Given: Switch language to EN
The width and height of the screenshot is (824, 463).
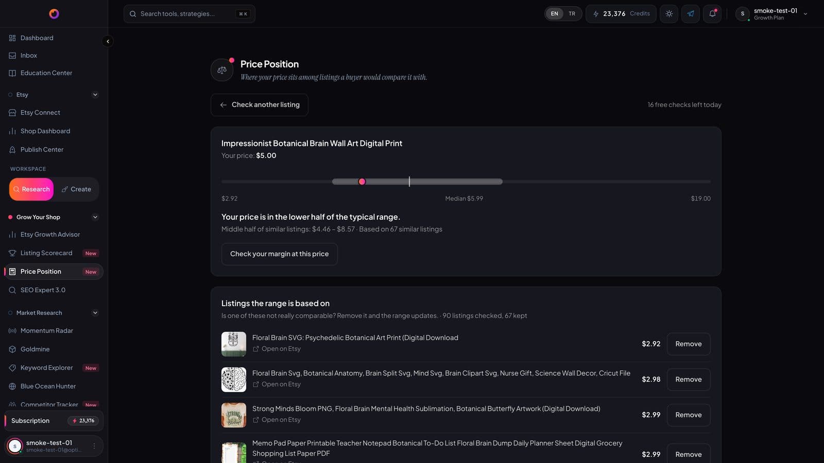Looking at the screenshot, I should tap(554, 14).
